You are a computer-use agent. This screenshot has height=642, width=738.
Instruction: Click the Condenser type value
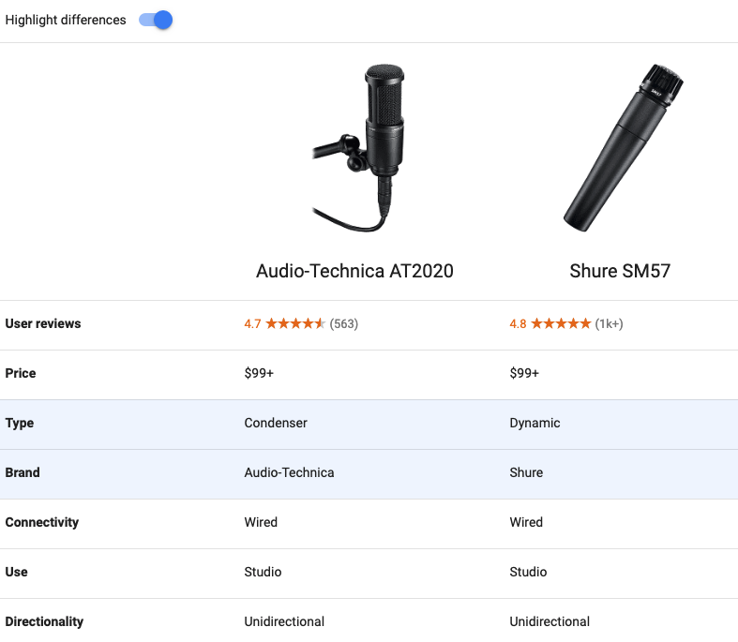pos(276,424)
